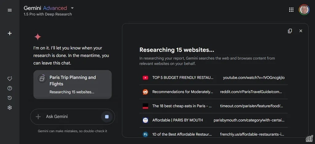The width and height of the screenshot is (315, 144).
Task: Open the hamburger main menu
Action: [x=10, y=10]
